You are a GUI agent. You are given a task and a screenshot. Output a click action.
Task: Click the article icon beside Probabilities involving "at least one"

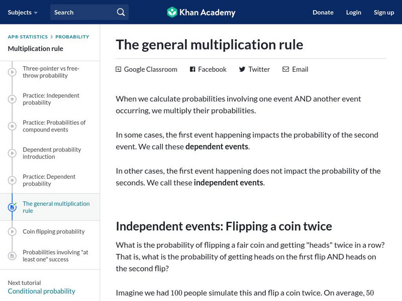click(12, 256)
